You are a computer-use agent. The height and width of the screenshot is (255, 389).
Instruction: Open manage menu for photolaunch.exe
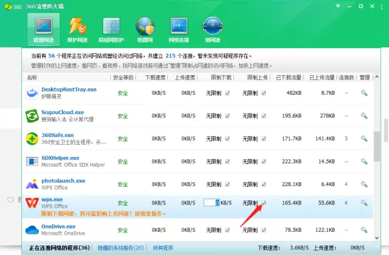(x=364, y=184)
